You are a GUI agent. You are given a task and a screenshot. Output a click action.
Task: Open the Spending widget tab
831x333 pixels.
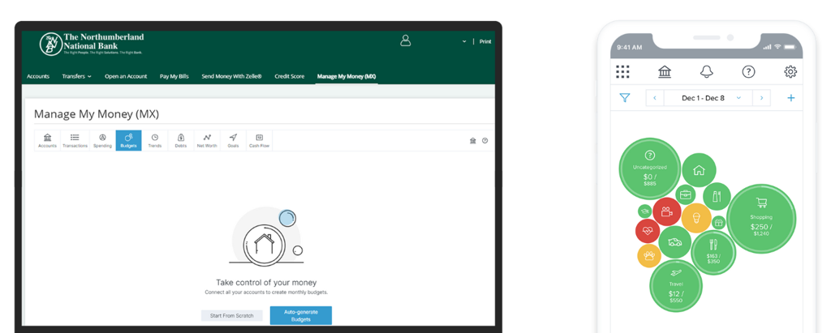point(103,140)
